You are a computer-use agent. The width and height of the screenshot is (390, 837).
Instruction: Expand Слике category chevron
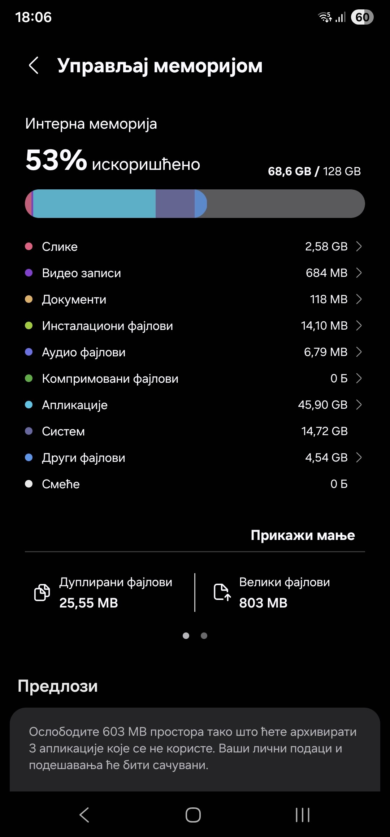coord(359,246)
